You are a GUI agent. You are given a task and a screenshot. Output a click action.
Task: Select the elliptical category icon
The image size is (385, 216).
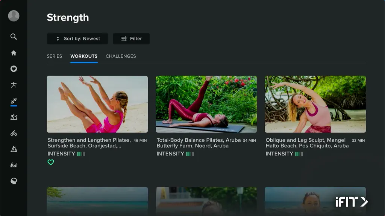pos(14,149)
